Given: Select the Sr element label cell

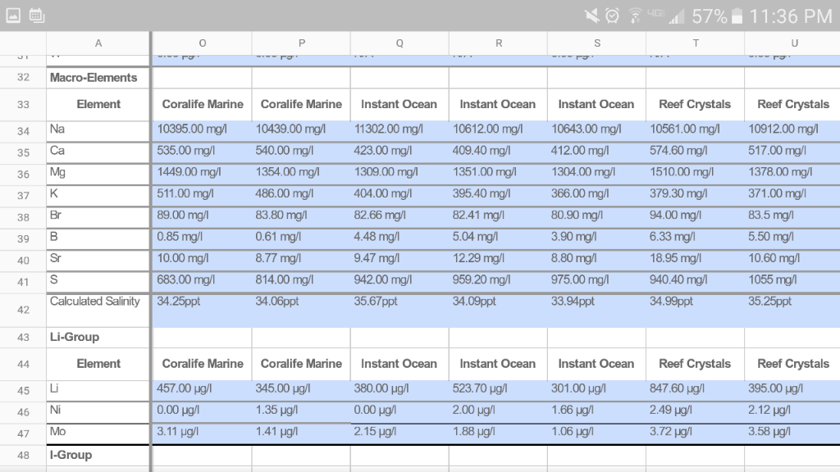Looking at the screenshot, I should [x=98, y=261].
